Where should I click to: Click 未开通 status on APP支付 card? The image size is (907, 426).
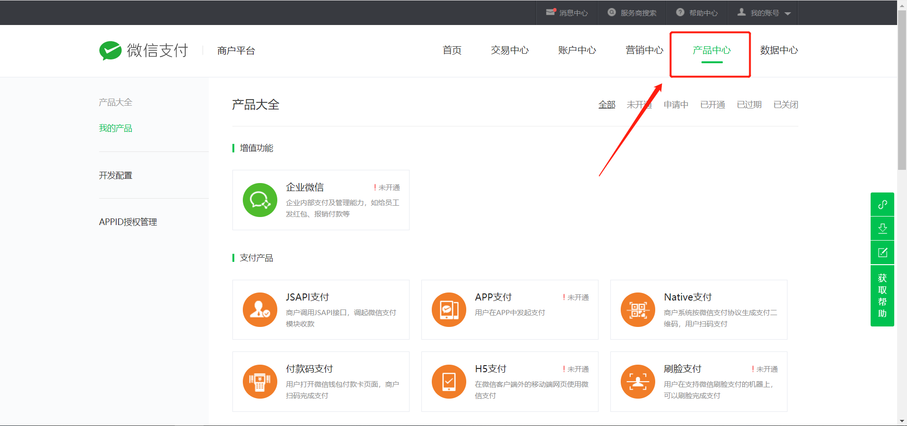(x=576, y=298)
